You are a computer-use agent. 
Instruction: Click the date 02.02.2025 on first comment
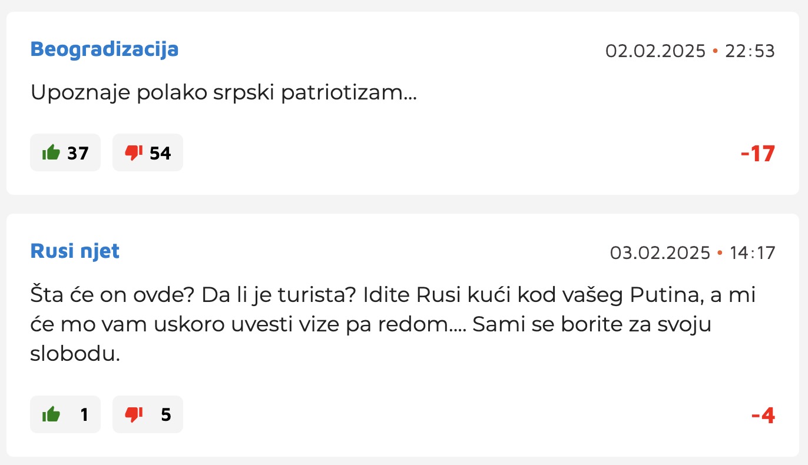tap(655, 51)
